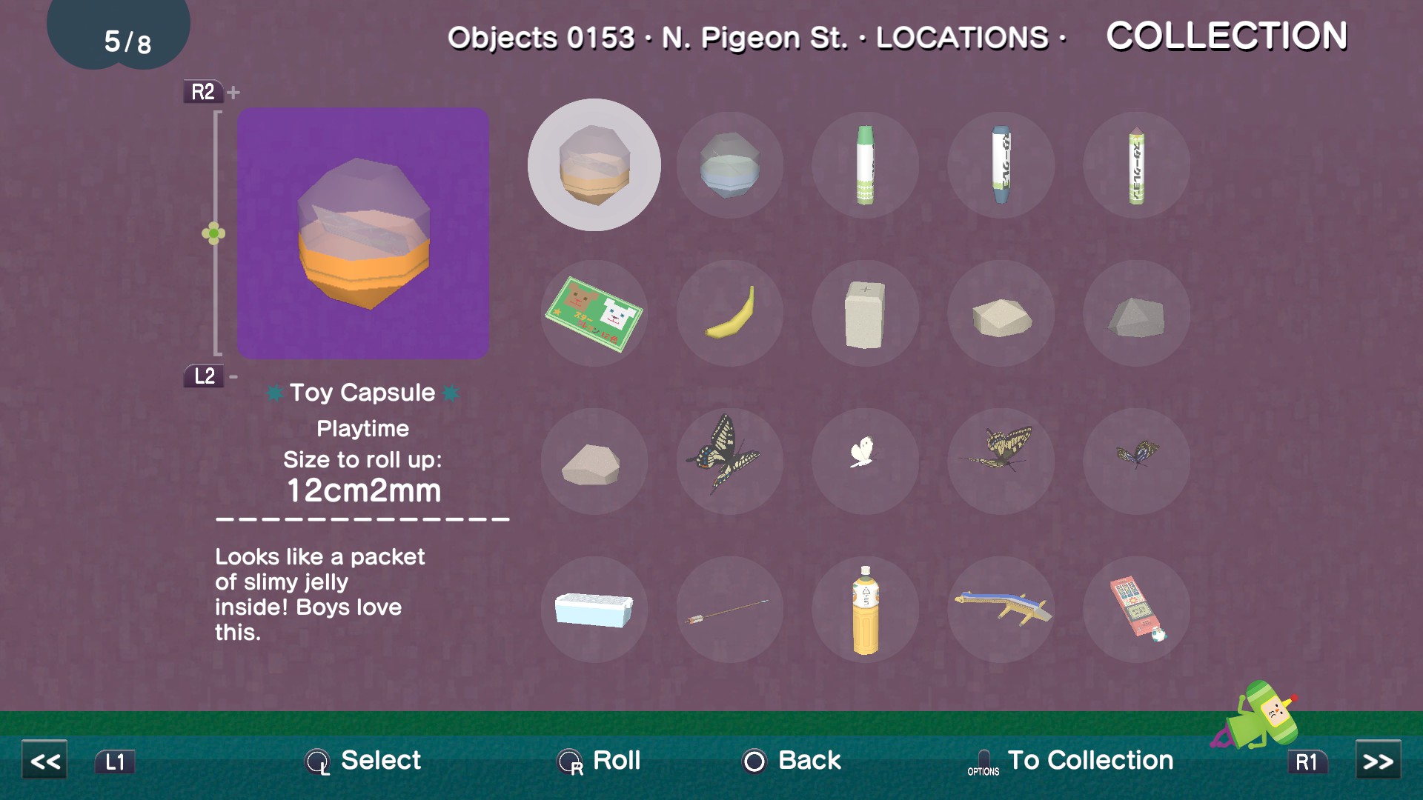The height and width of the screenshot is (800, 1423).
Task: Choose the orange juice bottle object
Action: click(x=865, y=610)
